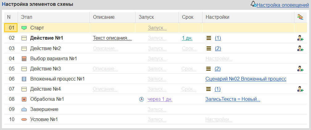
Task: Edit the Текст описания... description field
Action: tap(112, 38)
